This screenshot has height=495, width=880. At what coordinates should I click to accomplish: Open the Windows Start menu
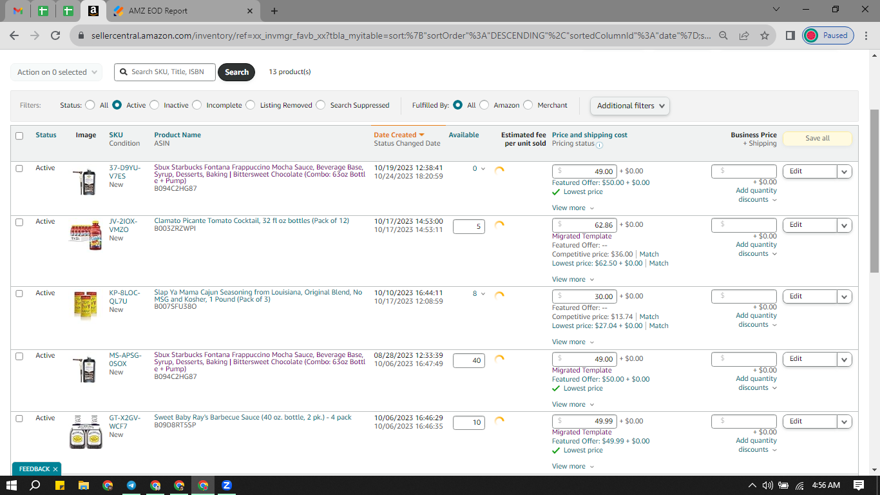pos(11,485)
